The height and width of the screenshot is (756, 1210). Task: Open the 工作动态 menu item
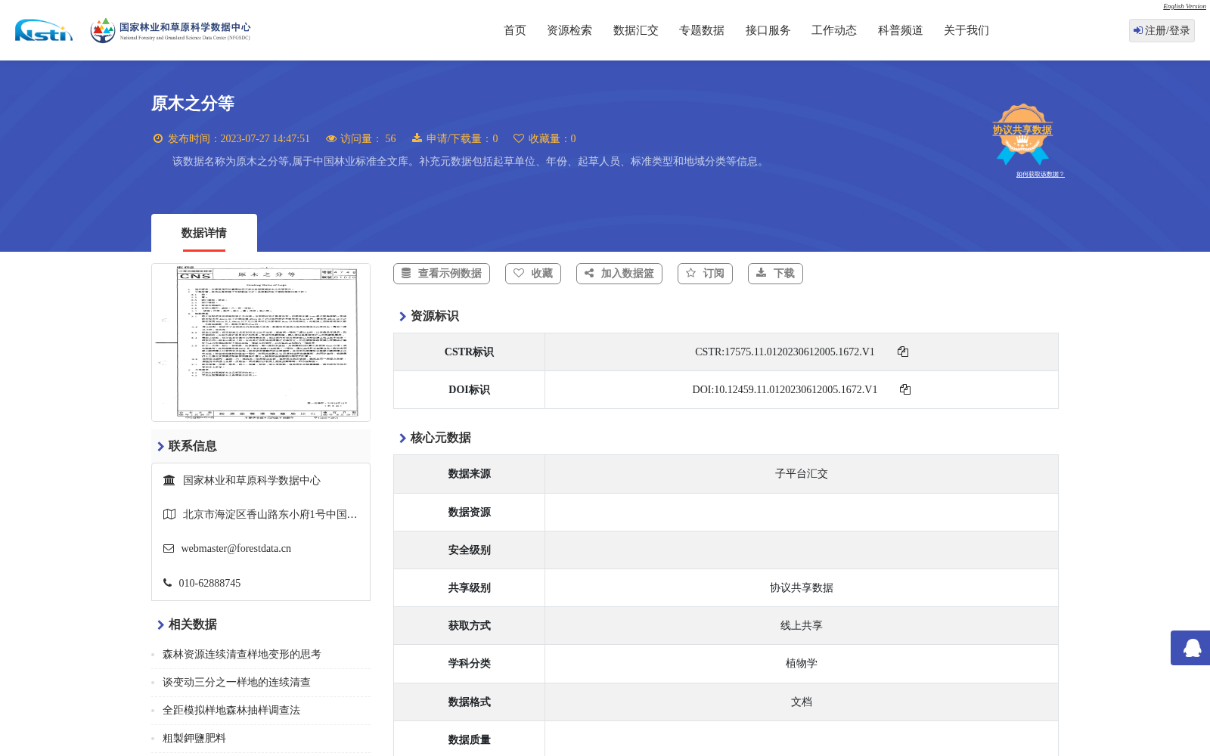(834, 30)
